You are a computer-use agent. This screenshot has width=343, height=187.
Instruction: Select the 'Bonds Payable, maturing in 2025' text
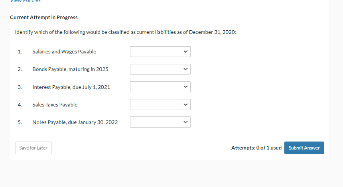pos(70,69)
